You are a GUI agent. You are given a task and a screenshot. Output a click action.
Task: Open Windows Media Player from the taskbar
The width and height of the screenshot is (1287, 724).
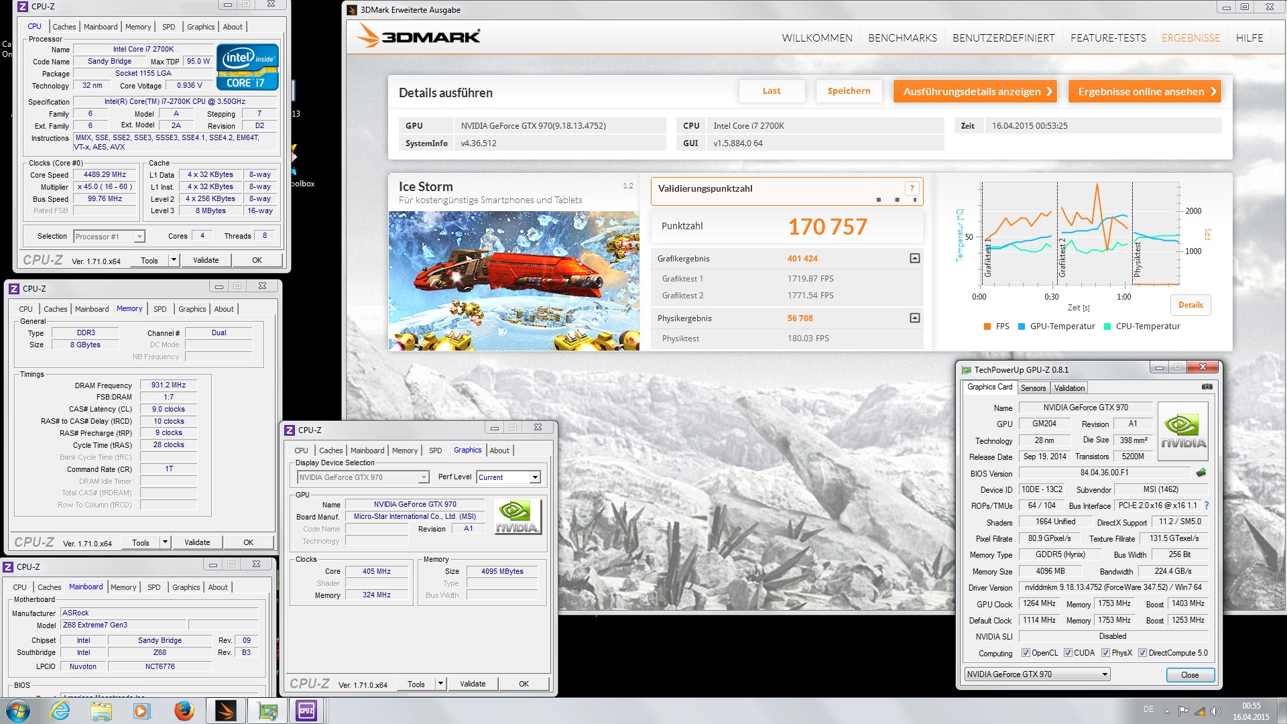(x=142, y=711)
